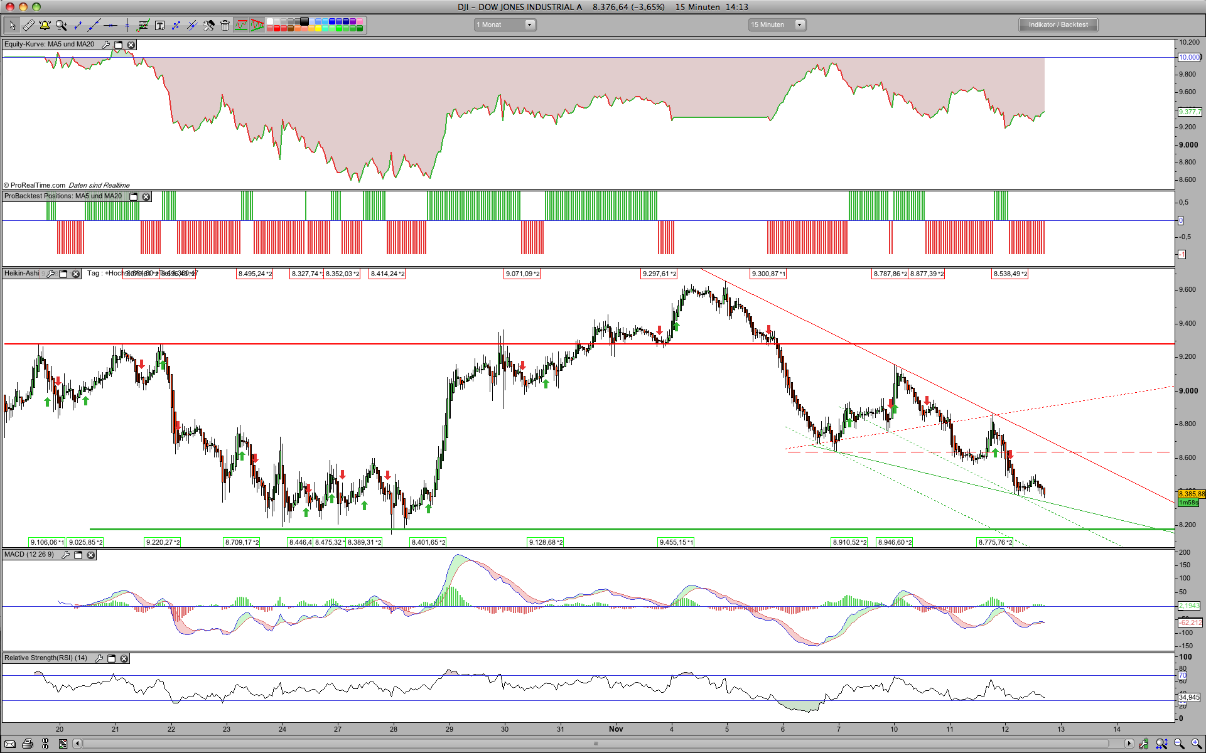Viewport: 1206px width, 753px height.
Task: Toggle the support resistance lines button
Action: 241,25
